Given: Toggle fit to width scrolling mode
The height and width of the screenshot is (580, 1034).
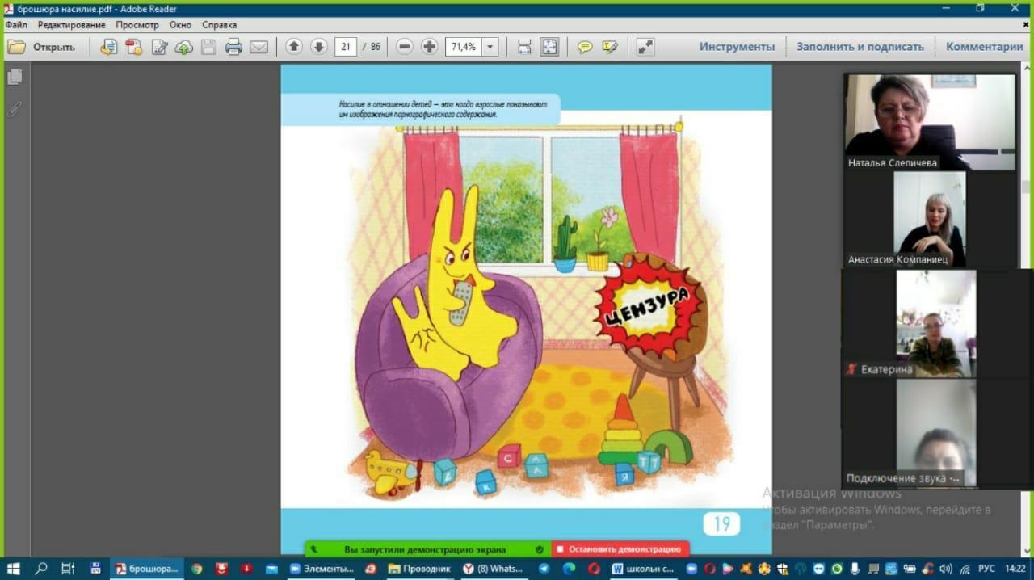Looking at the screenshot, I should click(x=524, y=47).
